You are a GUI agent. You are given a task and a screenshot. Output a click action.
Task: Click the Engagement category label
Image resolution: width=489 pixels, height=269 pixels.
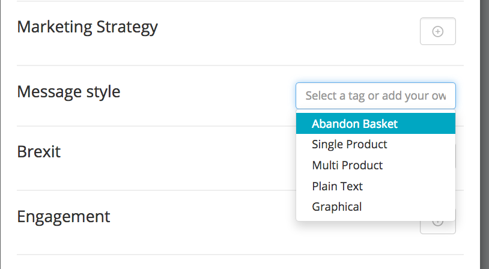[x=63, y=217]
